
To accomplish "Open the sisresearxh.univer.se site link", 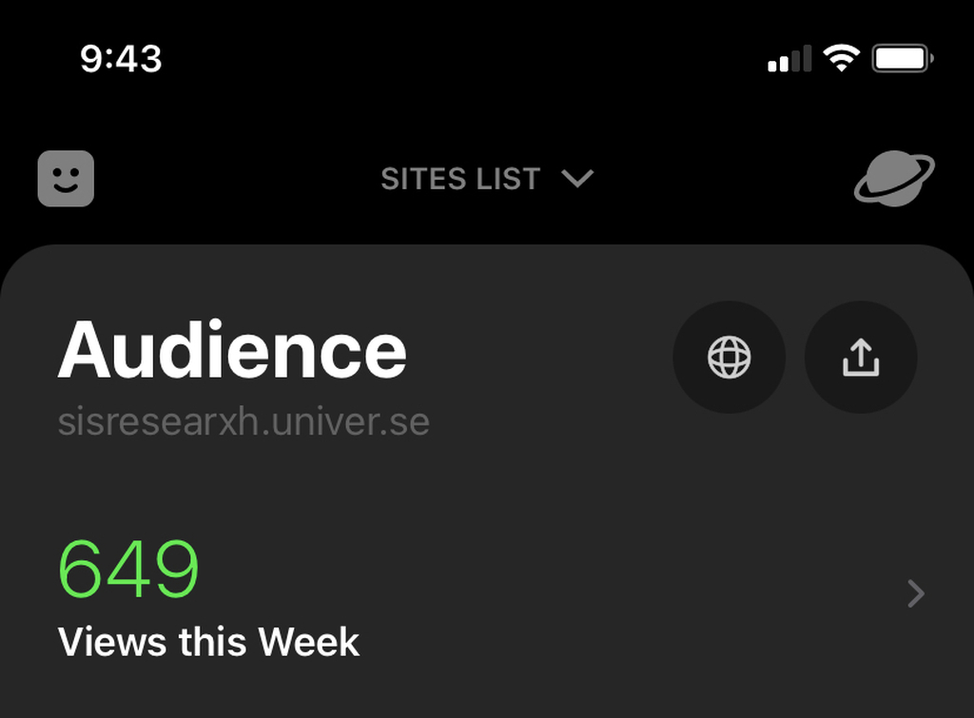I will click(x=243, y=421).
